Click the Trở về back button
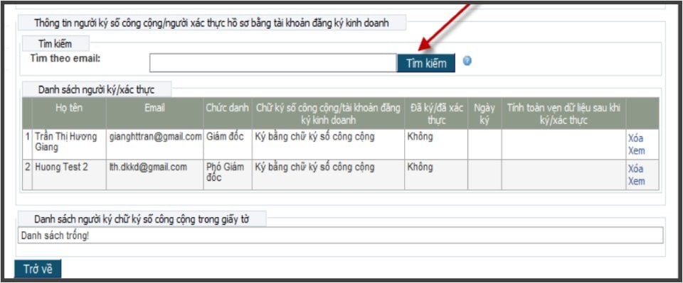683x283 pixels. click(x=38, y=269)
